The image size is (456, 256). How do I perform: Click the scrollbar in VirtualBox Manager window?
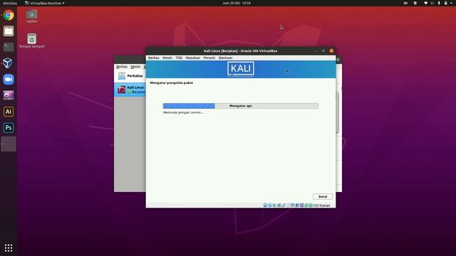coord(337,112)
